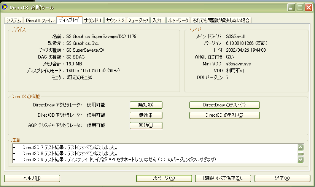
Task: Start the Direct3D のテスト button
Action: pos(224,115)
